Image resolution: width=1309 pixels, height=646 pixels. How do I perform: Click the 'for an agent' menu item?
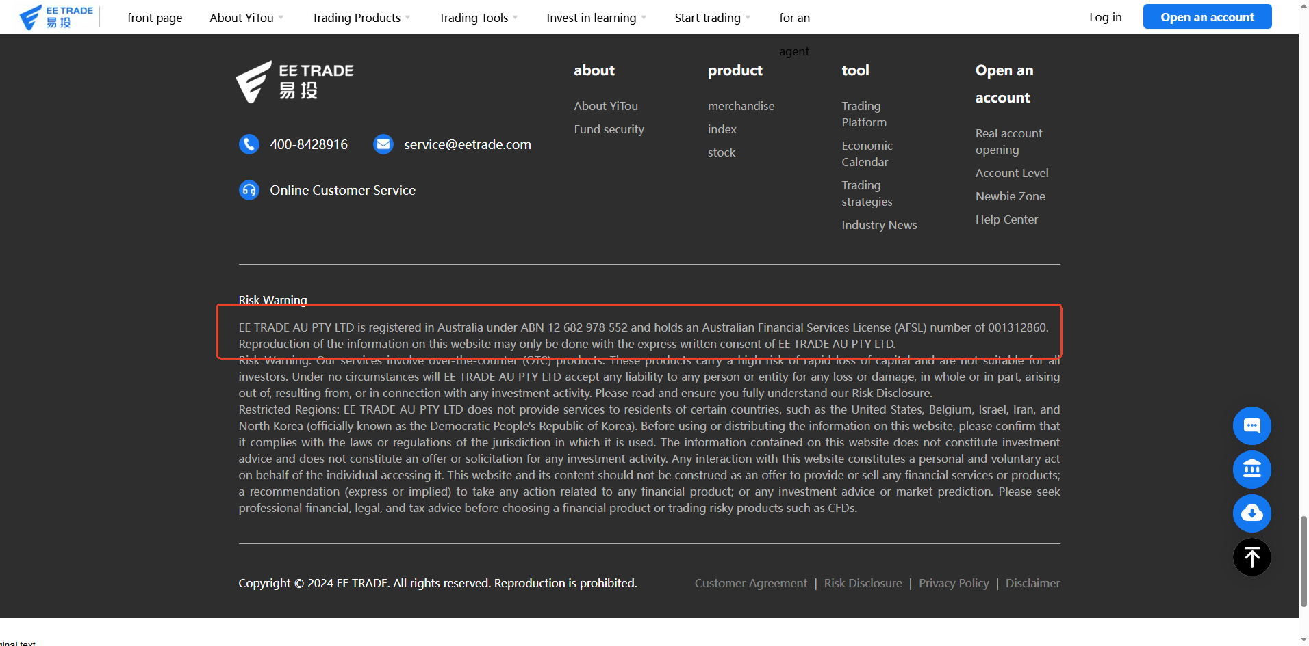pos(794,34)
